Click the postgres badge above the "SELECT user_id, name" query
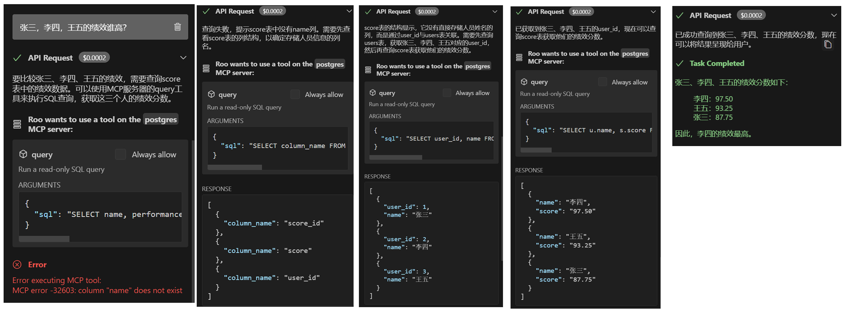The height and width of the screenshot is (315, 845). (x=477, y=66)
